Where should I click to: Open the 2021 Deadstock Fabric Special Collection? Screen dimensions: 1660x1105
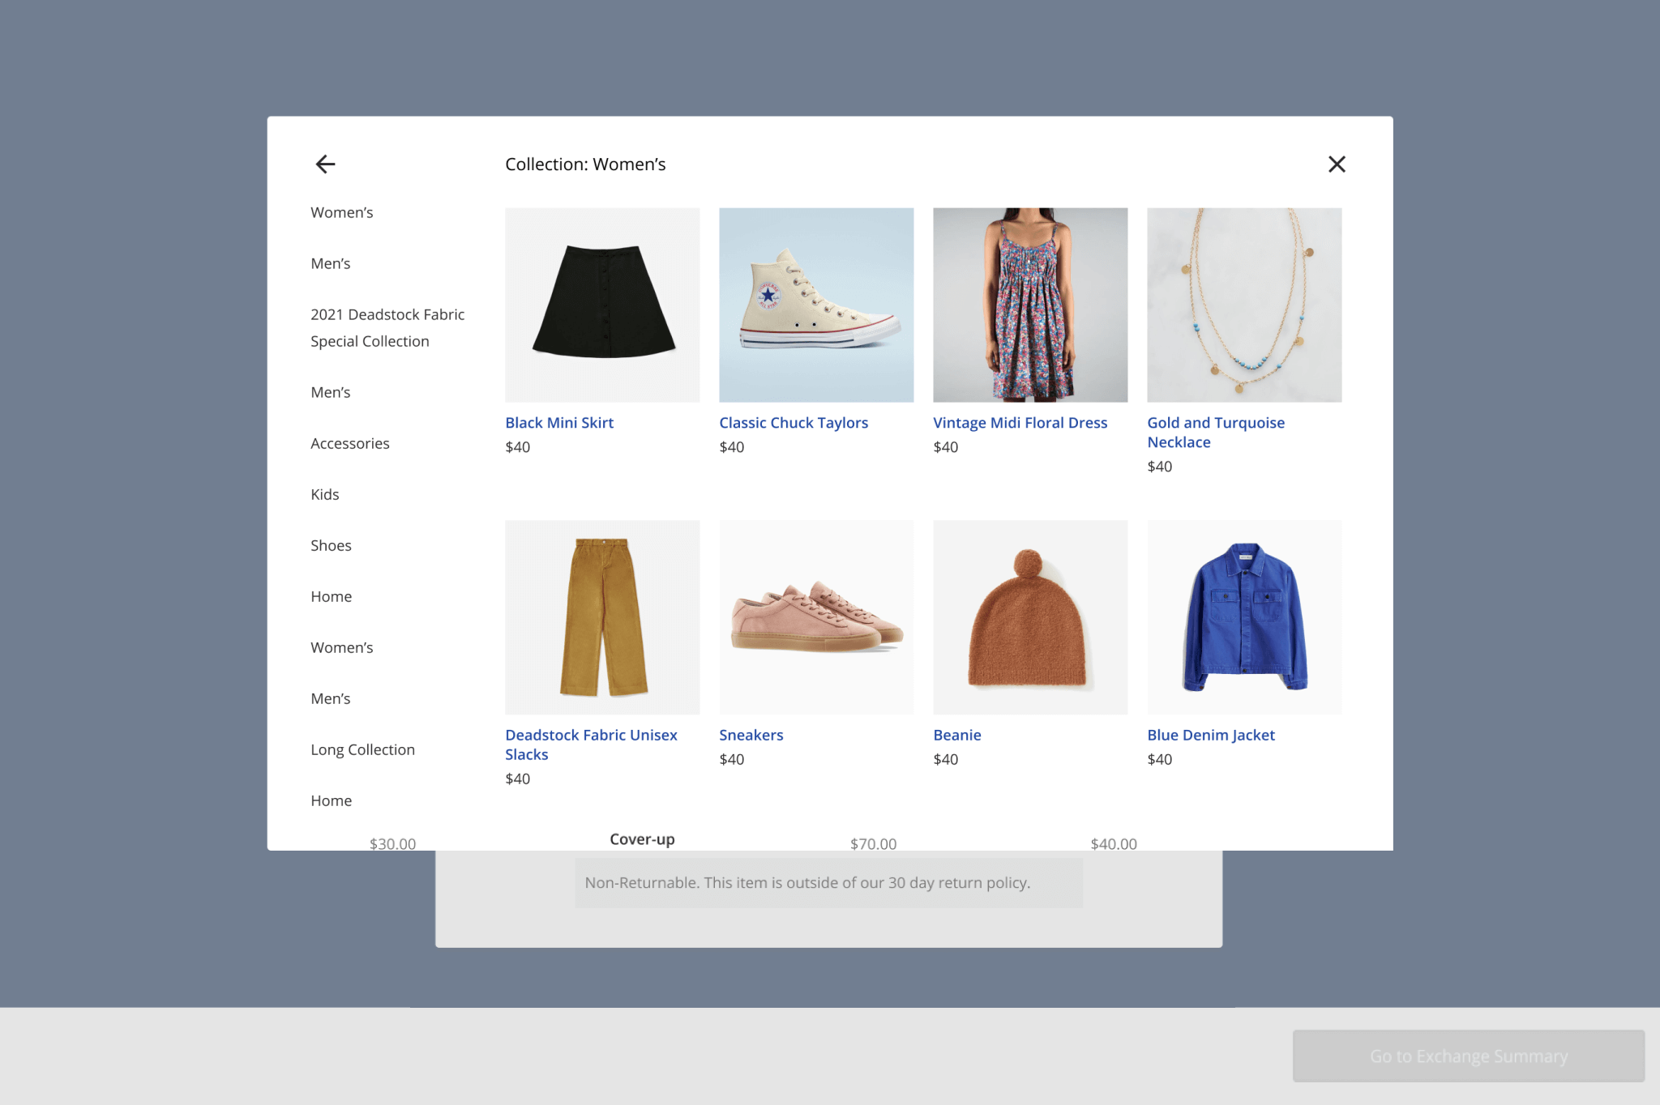point(387,327)
